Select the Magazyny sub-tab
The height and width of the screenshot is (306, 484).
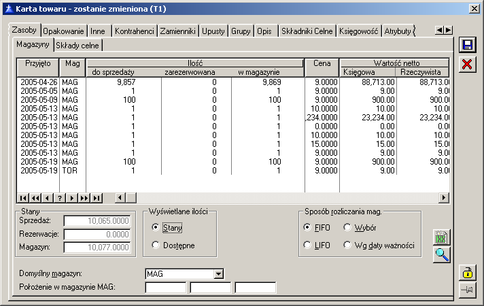33,44
